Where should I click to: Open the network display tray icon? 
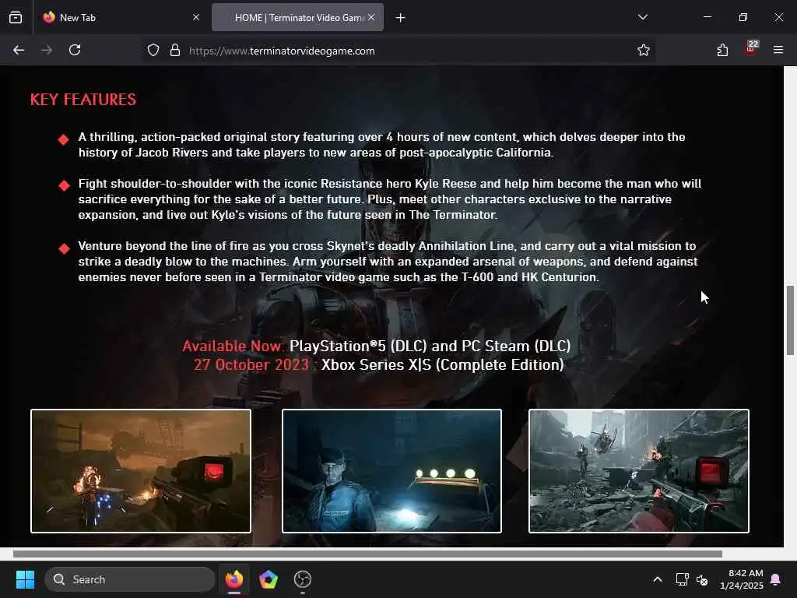(682, 579)
